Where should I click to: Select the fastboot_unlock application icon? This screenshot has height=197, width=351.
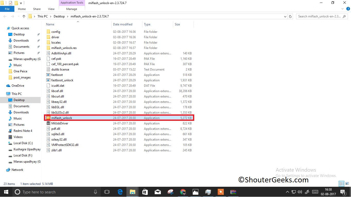pyautogui.click(x=48, y=80)
